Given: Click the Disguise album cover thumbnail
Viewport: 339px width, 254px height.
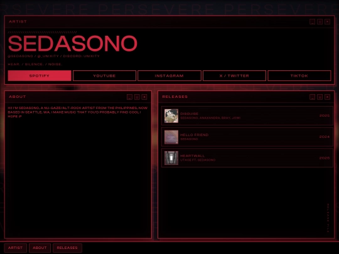Looking at the screenshot, I should 171,116.
